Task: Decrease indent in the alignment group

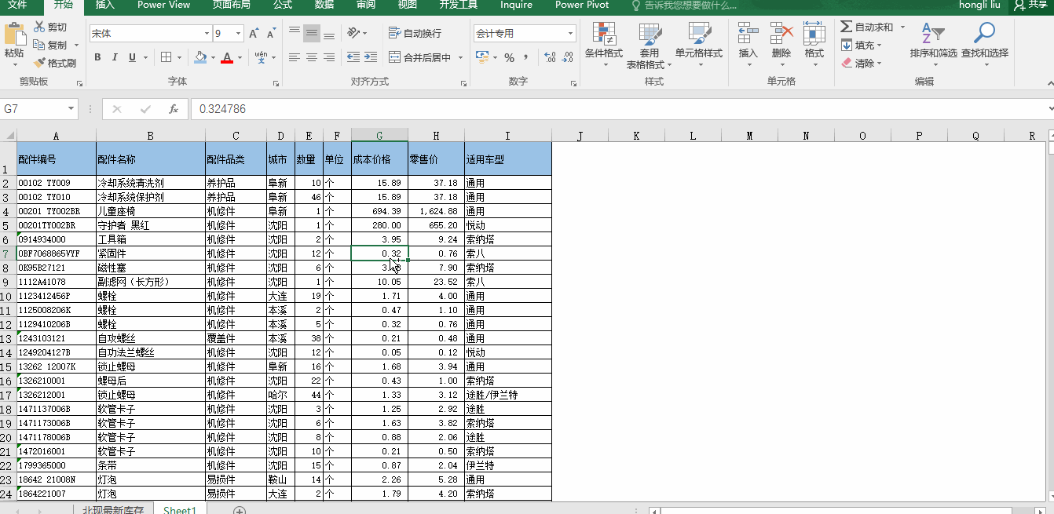Action: click(x=353, y=57)
